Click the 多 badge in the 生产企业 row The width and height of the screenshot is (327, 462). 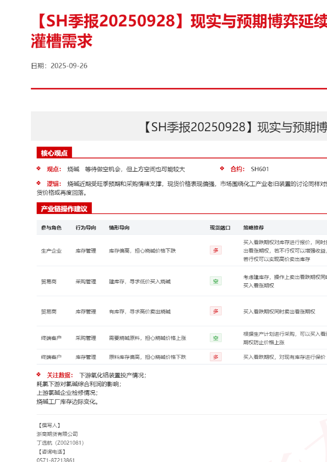[216, 250]
